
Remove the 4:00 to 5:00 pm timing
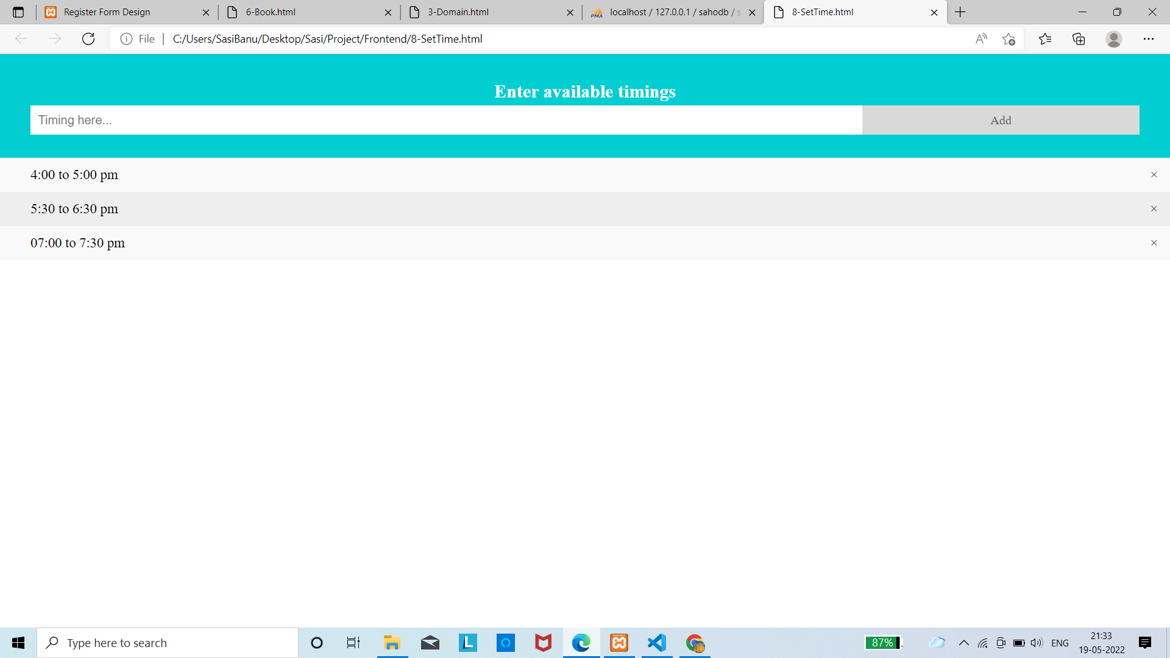[1154, 175]
